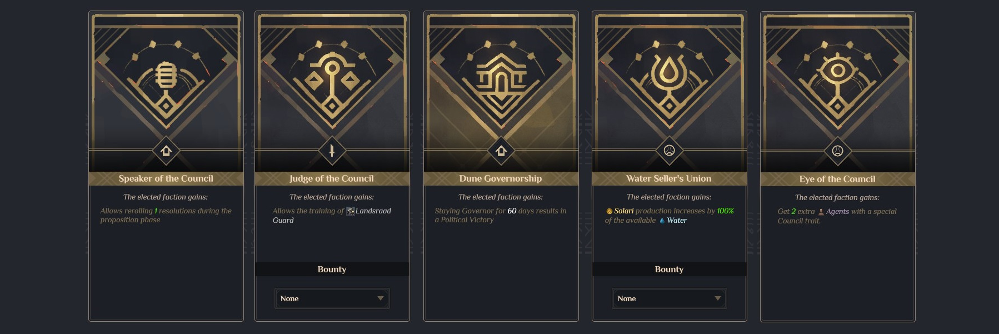Click the Water resource link
Image resolution: width=999 pixels, height=334 pixels.
point(676,221)
